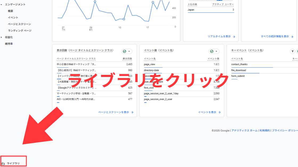Image resolution: width=298 pixels, height=167 pixels.
Task: Select ランディング ページ in the sidebar
Action: (x=20, y=31)
